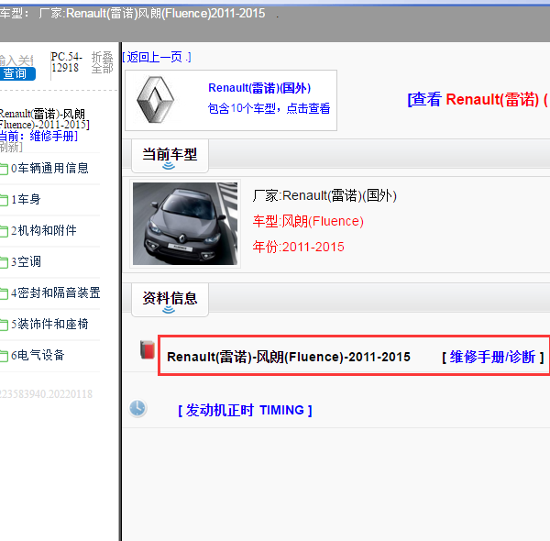Viewport: 550px width, 541px height.
Task: Click 厂家:Renault(雷诺)(国外) text
Action: (324, 195)
